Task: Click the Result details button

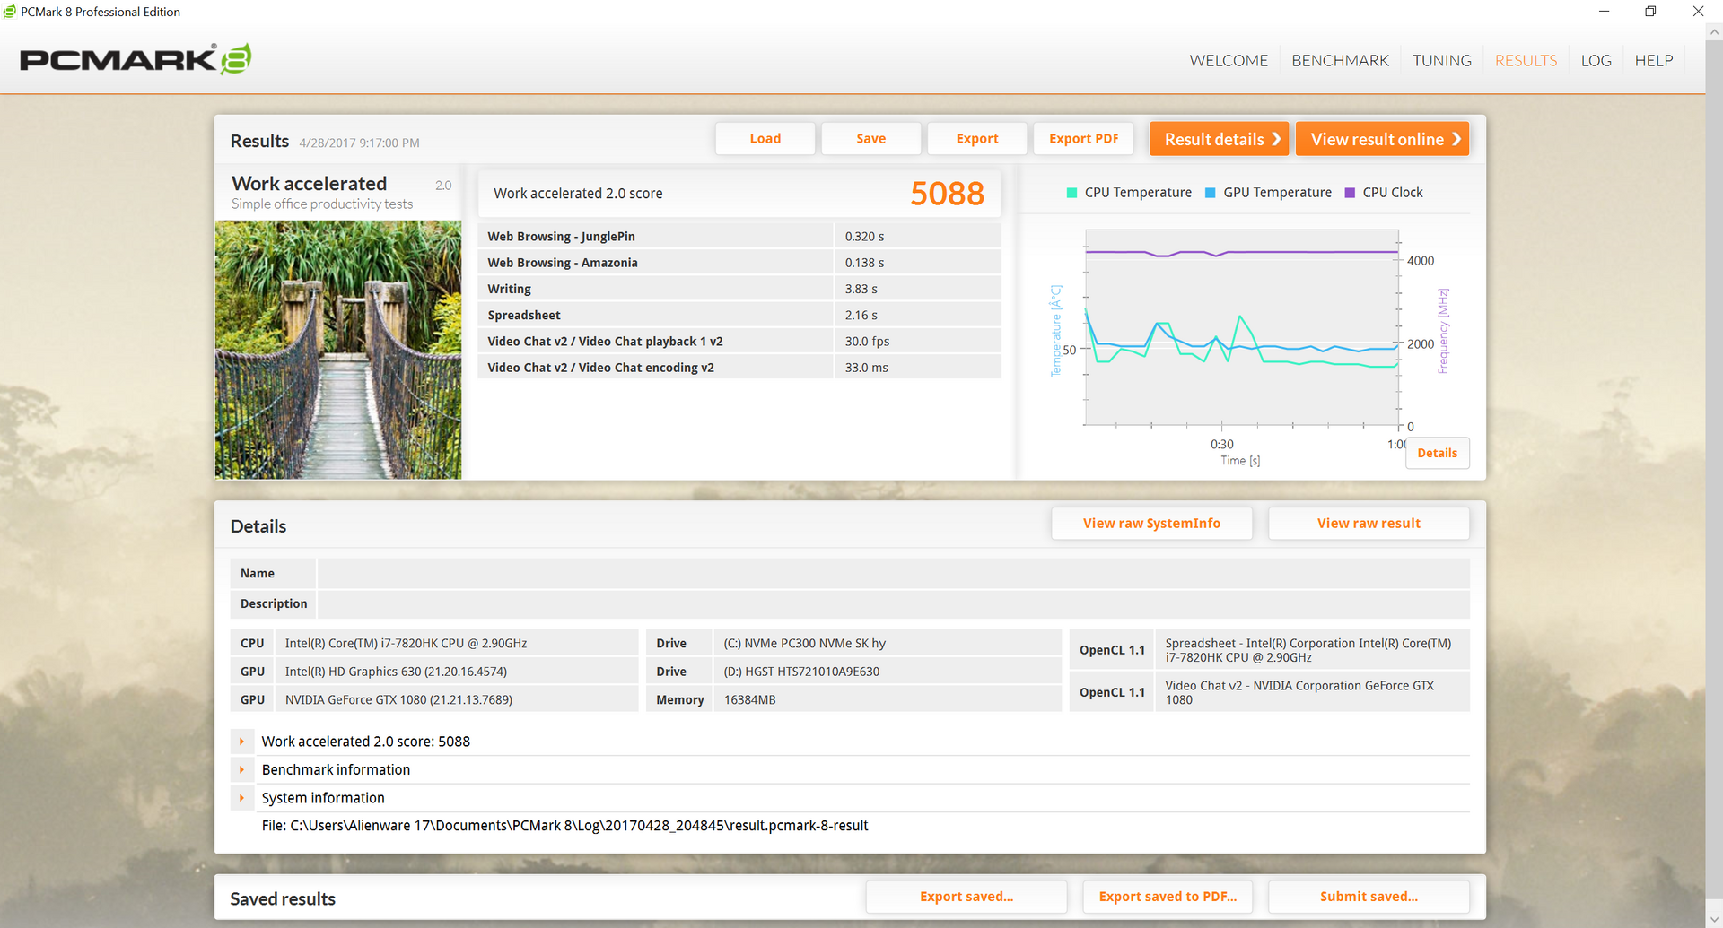Action: [x=1219, y=139]
